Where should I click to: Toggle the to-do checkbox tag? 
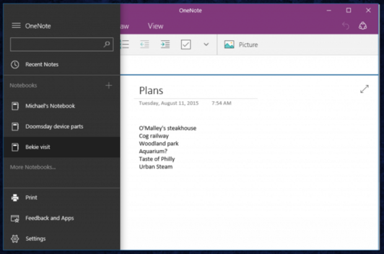[186, 45]
